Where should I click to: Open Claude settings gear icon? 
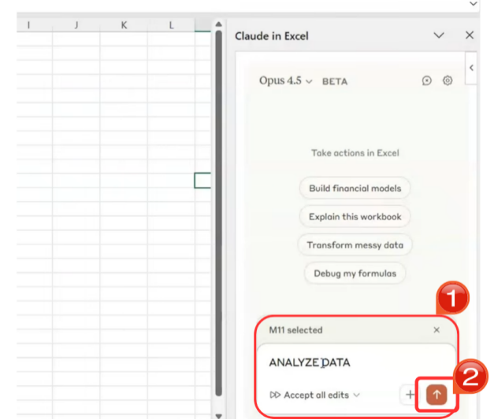tap(448, 80)
